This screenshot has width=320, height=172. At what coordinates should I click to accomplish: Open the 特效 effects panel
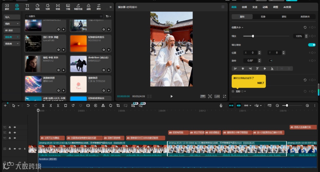(x=47, y=7)
